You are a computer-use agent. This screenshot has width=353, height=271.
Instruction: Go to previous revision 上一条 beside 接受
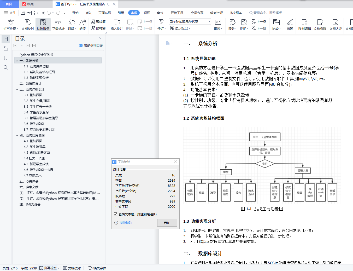tap(259, 22)
